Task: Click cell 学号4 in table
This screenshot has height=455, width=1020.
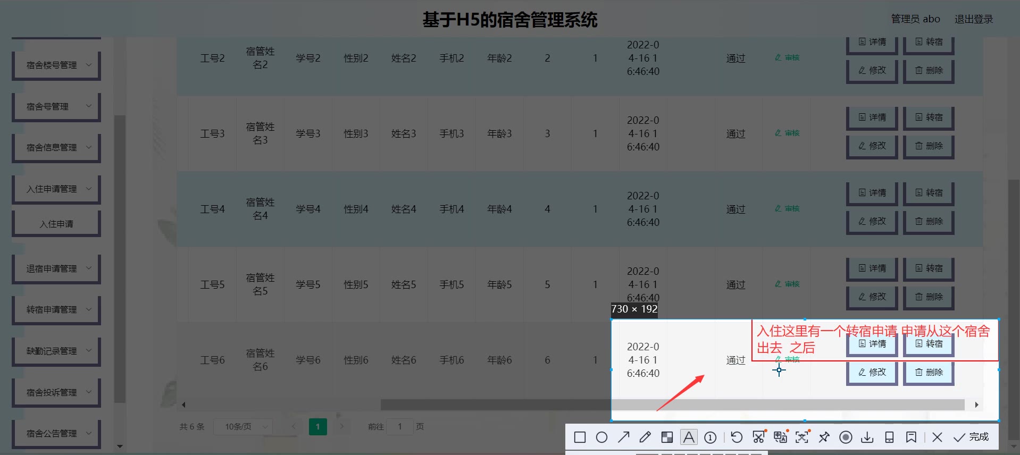Action: pyautogui.click(x=308, y=209)
